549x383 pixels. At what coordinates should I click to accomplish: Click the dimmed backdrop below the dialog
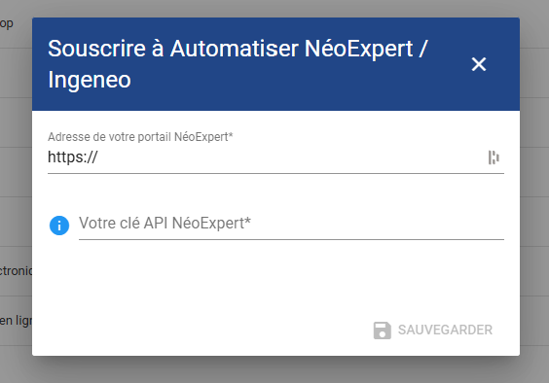pos(274,370)
